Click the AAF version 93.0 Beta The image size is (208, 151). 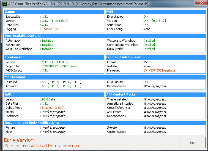click(48, 99)
